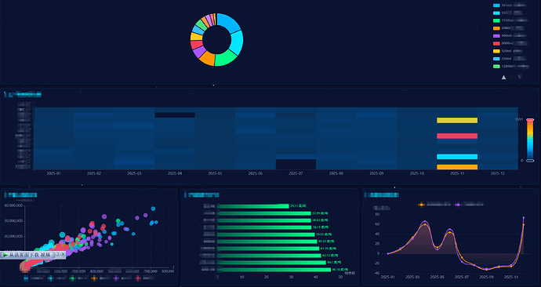
Task: Click the 2025-09 heatmap axis label
Action: click(x=376, y=173)
